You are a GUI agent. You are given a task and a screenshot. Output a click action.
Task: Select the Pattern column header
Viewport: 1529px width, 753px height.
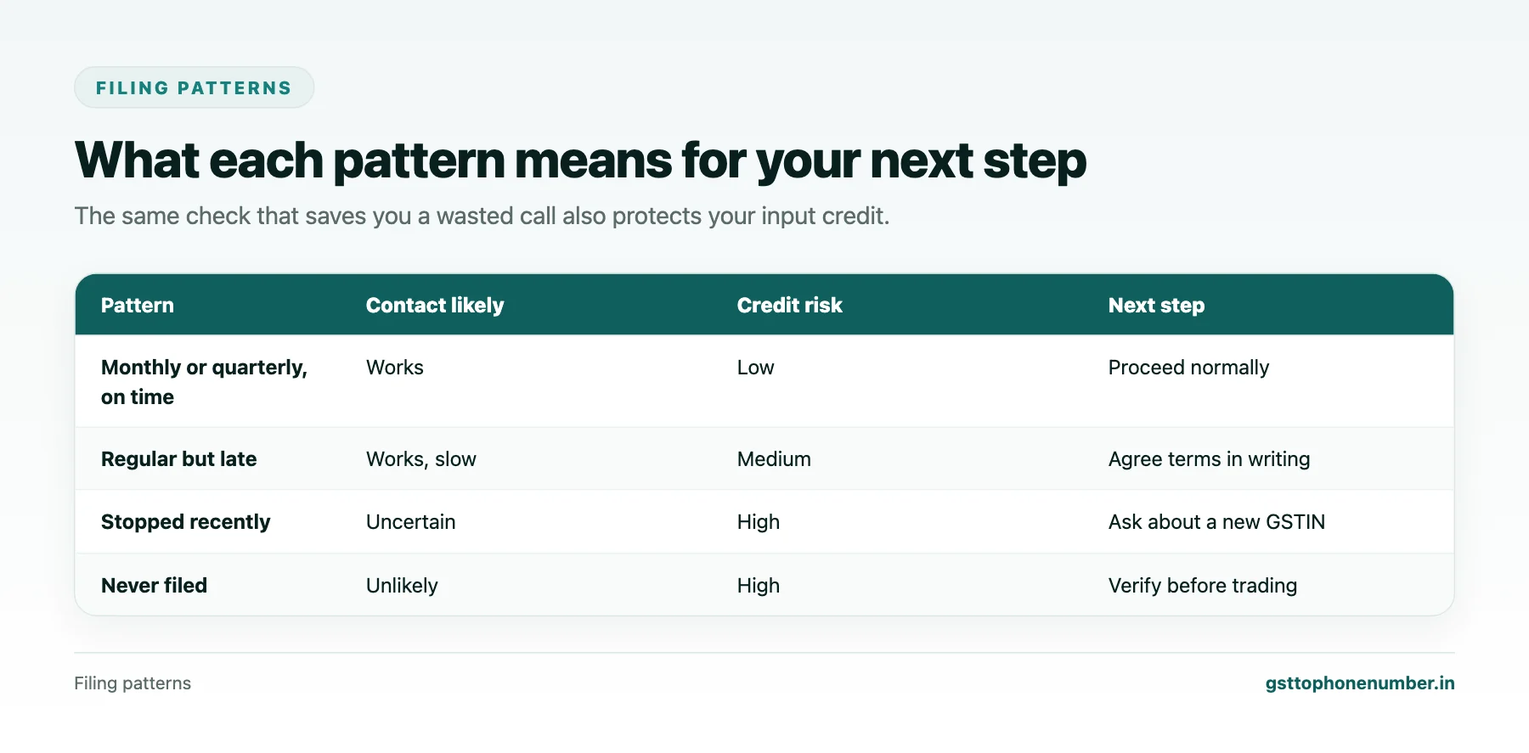point(138,306)
